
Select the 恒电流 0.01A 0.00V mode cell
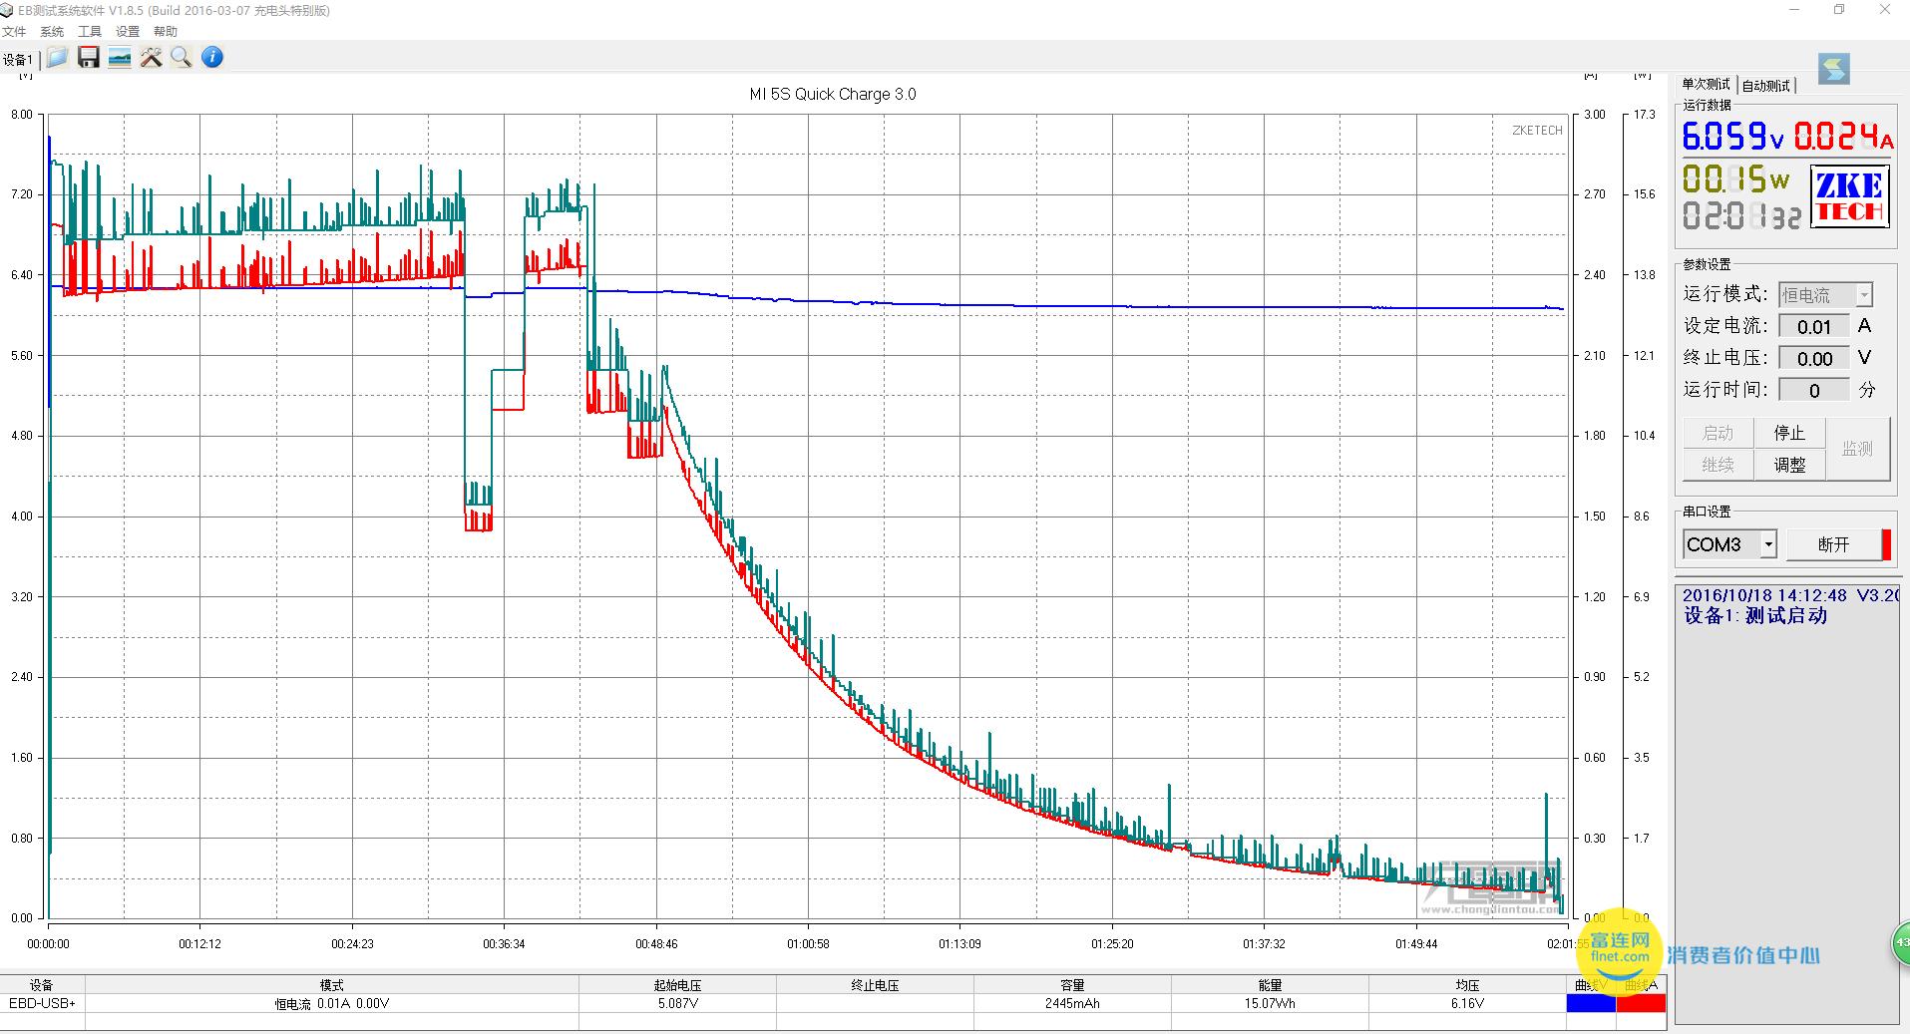(x=332, y=1003)
